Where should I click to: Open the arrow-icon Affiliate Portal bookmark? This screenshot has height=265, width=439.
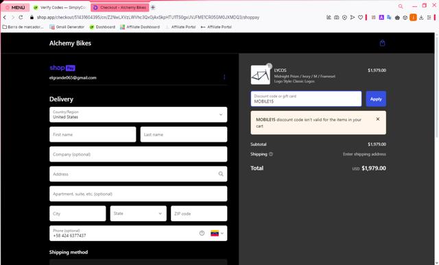pos(217,27)
